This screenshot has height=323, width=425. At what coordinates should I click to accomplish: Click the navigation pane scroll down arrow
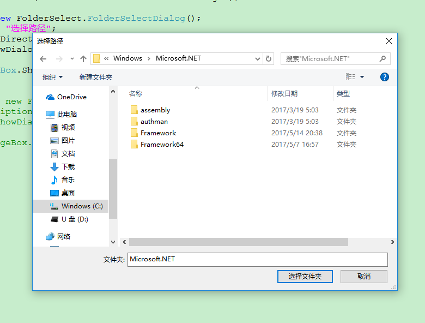[x=113, y=242]
